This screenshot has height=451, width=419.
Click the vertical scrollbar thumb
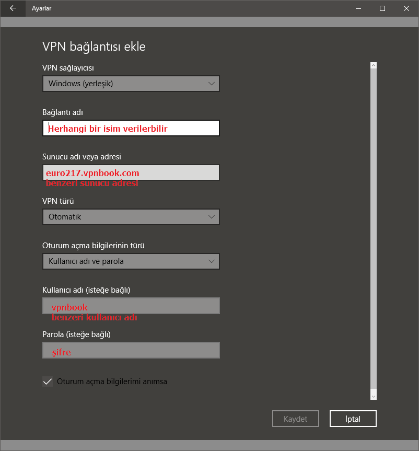pos(374,229)
